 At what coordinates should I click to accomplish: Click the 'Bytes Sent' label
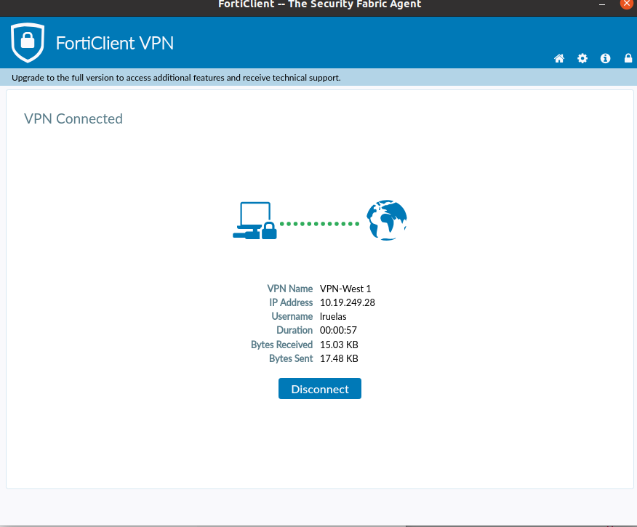coord(291,358)
